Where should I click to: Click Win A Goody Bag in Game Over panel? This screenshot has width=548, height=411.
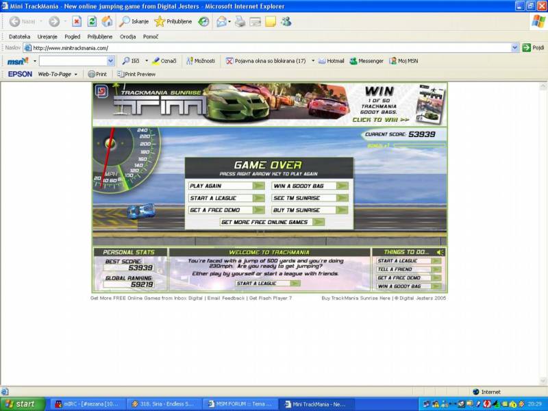tap(310, 186)
